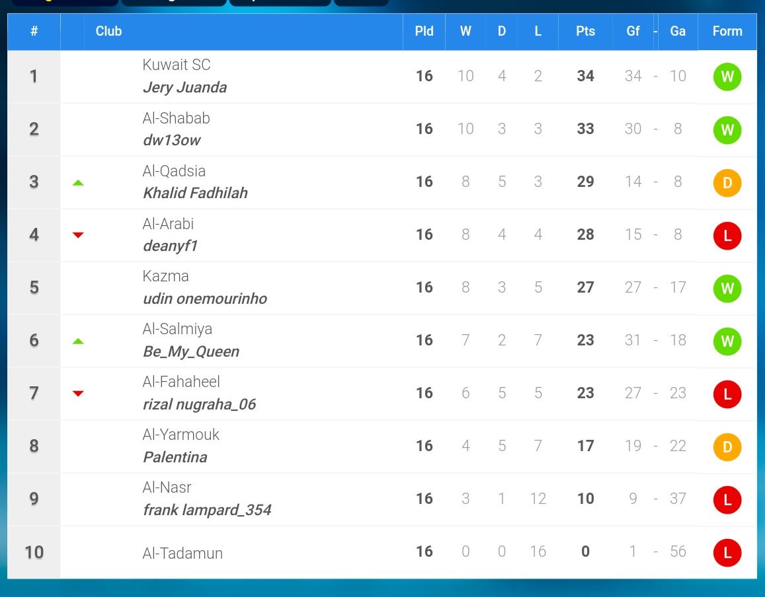Screen dimensions: 765x597
Task: Click Al-Salmiya green up arrow indicator
Action: pos(78,341)
